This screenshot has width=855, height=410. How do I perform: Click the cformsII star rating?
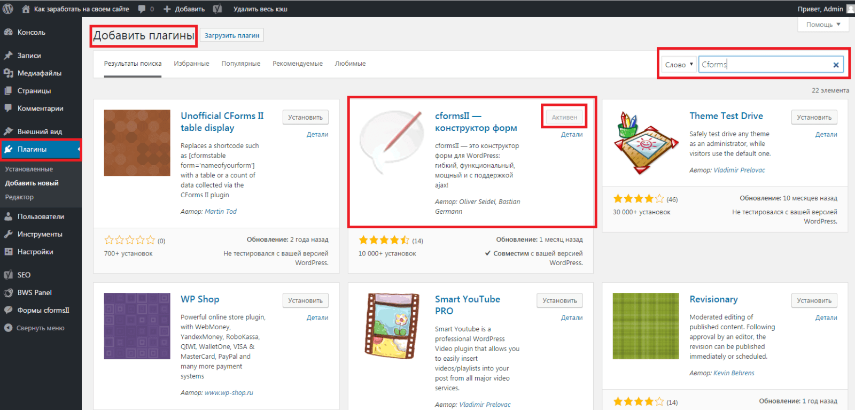click(384, 240)
